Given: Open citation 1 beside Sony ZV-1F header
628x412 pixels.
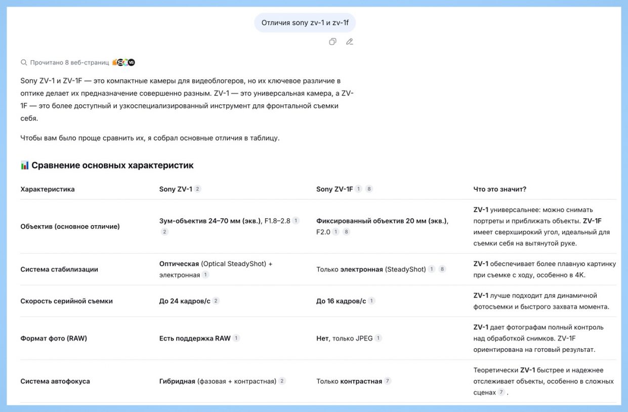Looking at the screenshot, I should (358, 189).
